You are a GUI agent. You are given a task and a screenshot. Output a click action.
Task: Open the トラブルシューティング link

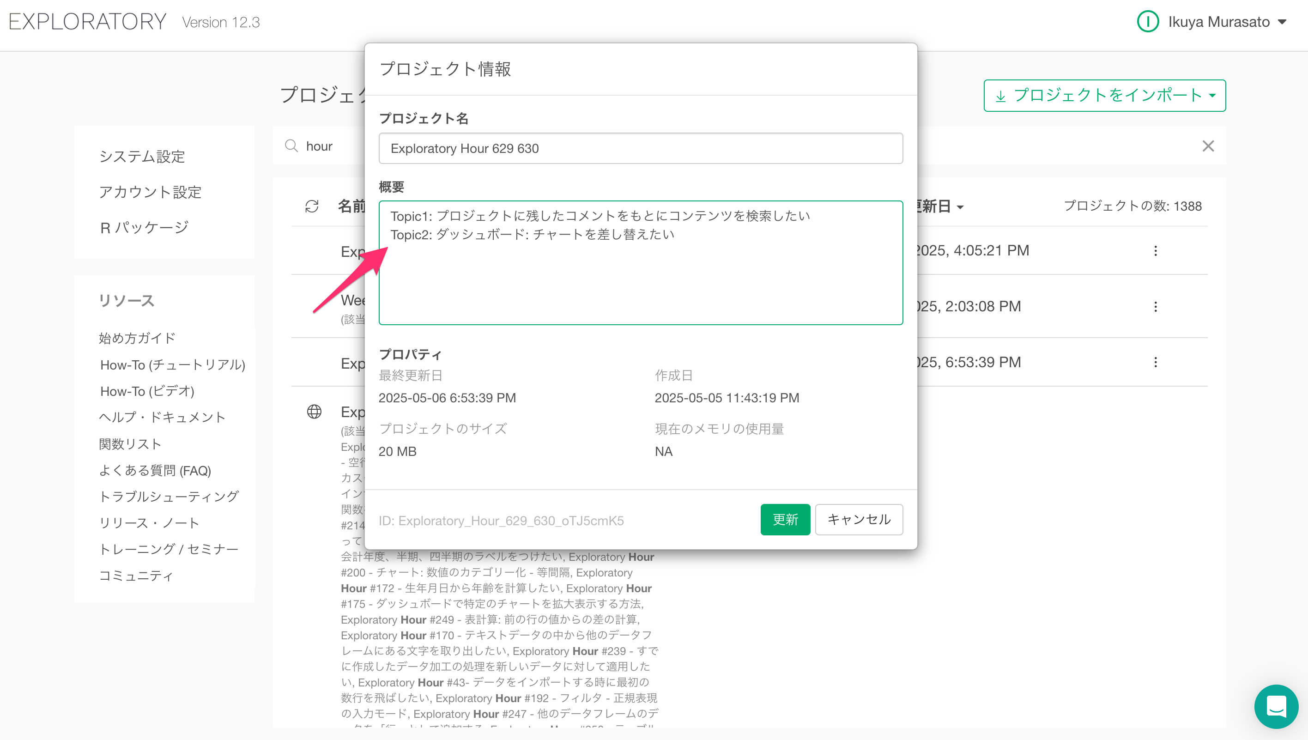point(169,497)
